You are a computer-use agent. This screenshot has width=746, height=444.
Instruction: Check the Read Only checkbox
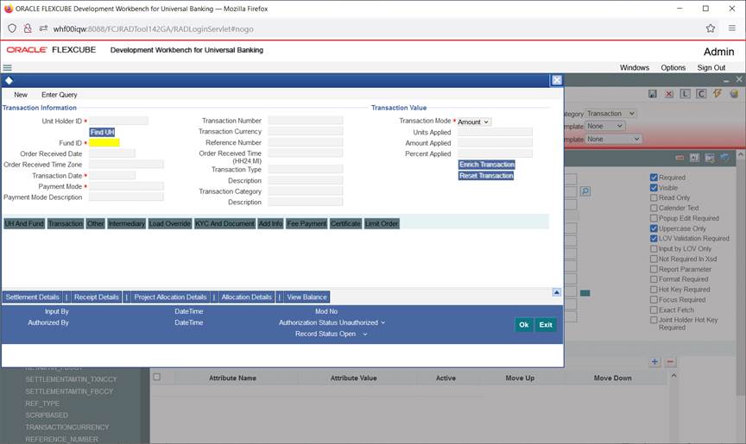click(x=654, y=197)
